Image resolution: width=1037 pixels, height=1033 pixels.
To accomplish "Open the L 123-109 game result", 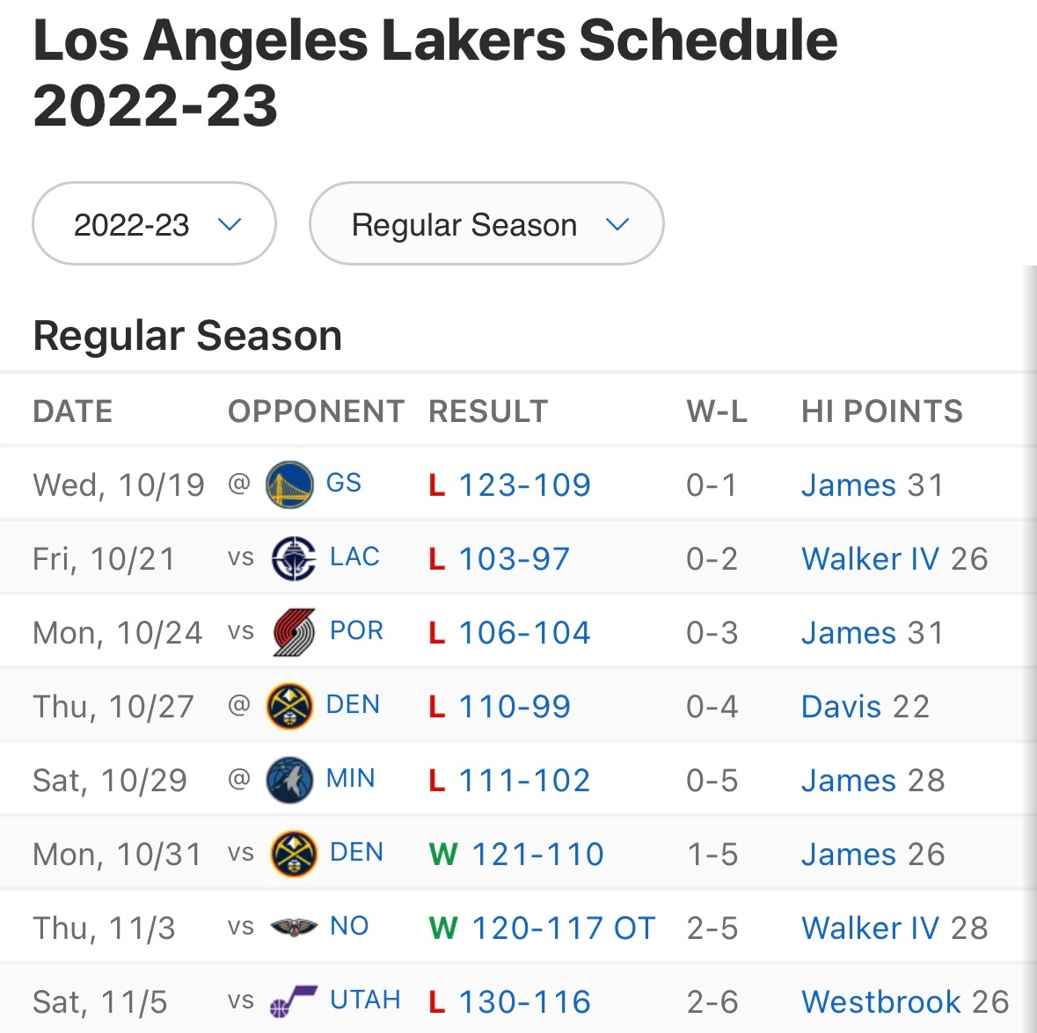I will 524,484.
